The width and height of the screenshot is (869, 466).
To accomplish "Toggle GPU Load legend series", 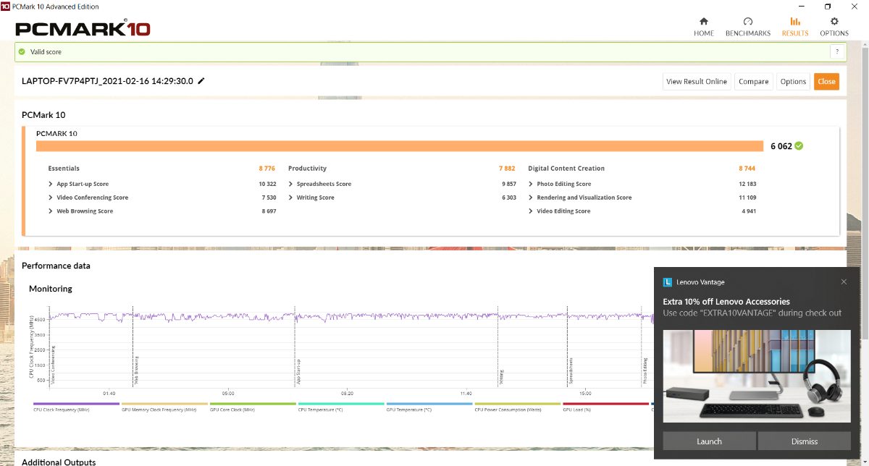I will [x=605, y=407].
